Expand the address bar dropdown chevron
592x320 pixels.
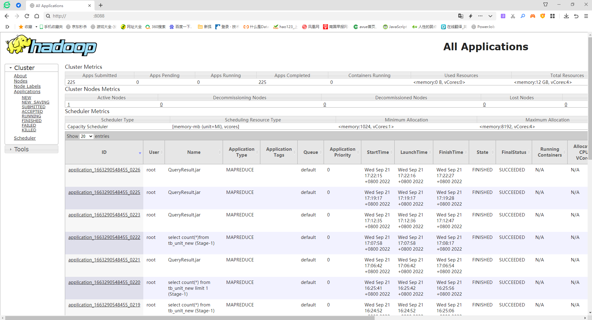point(490,16)
